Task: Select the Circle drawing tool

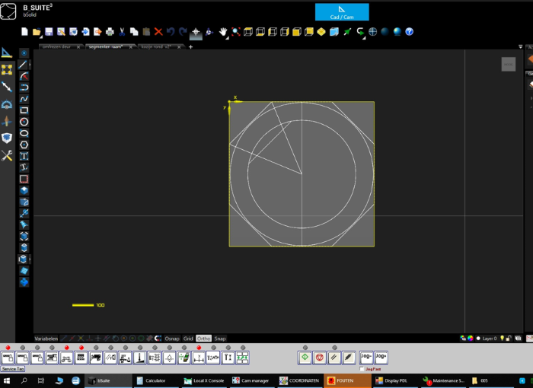Action: click(x=24, y=122)
